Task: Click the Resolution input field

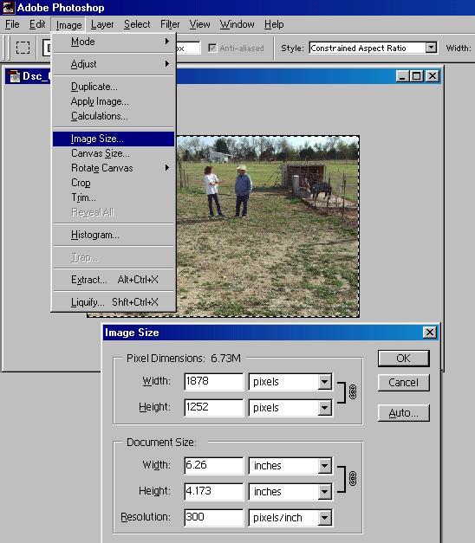Action: point(213,517)
